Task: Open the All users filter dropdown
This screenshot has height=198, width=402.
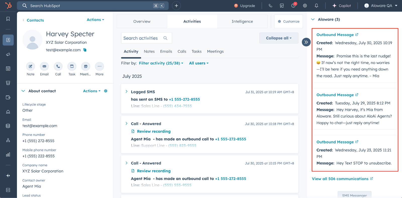Action: pos(199,63)
